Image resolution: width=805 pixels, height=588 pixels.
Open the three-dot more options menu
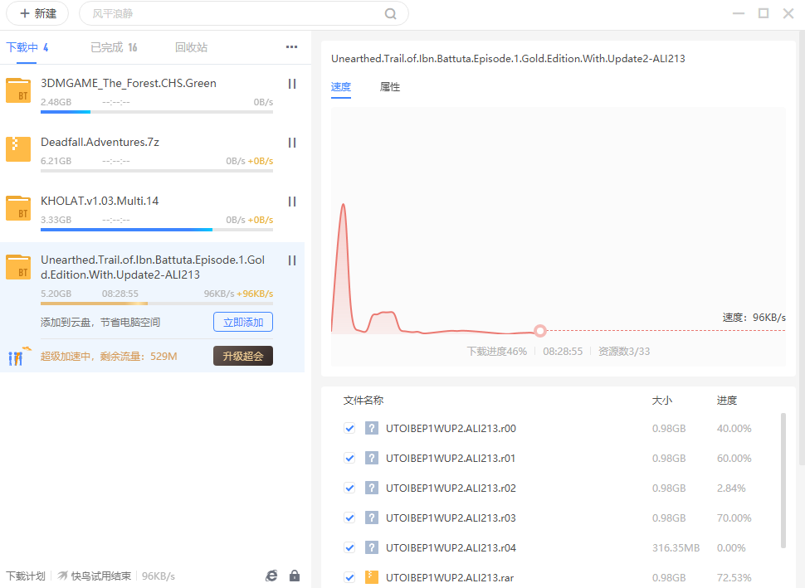pos(291,47)
